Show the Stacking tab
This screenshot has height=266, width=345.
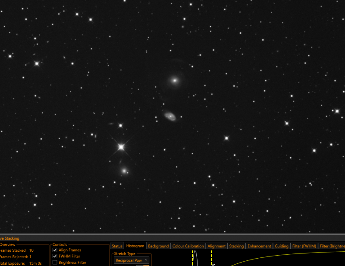point(236,246)
